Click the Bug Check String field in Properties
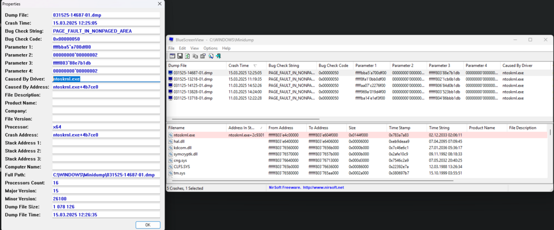554x230 pixels. [x=106, y=31]
